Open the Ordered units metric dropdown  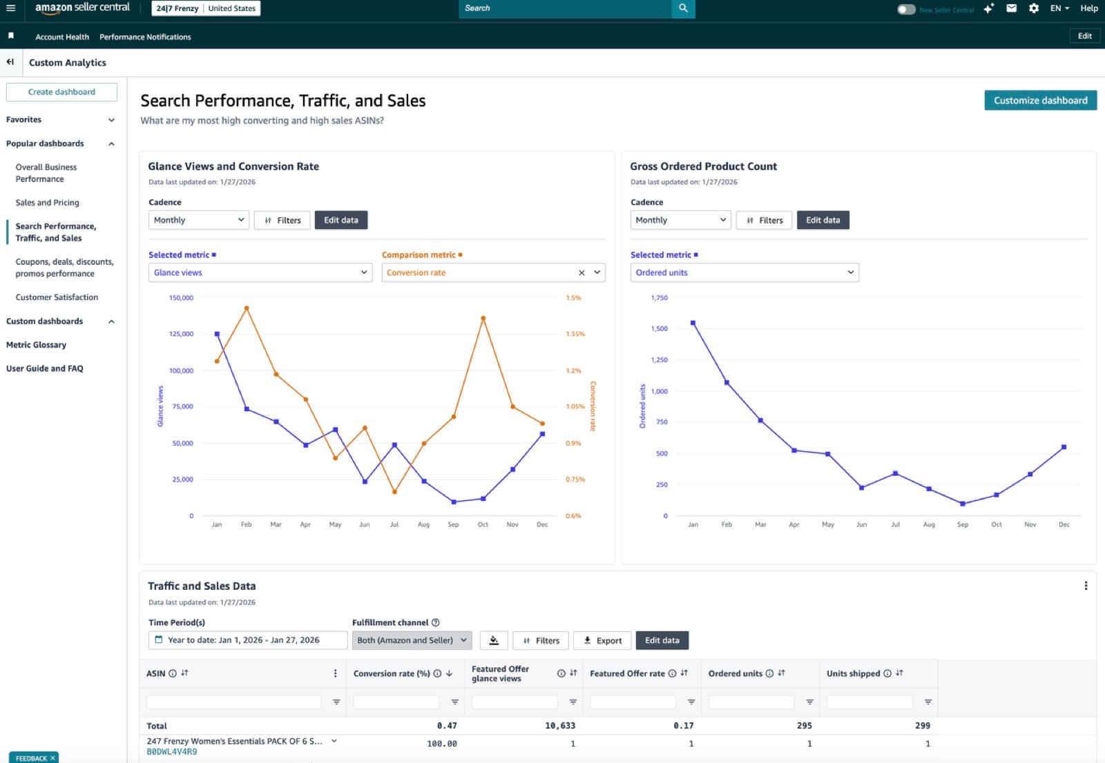pos(744,272)
